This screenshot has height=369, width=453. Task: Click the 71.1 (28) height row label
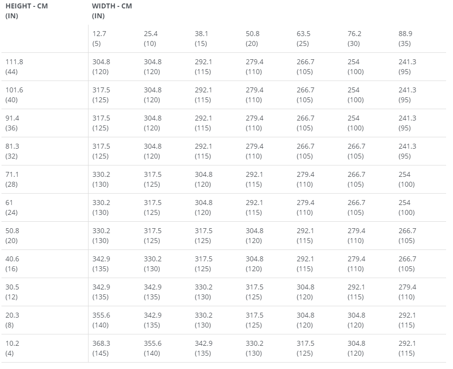point(12,179)
